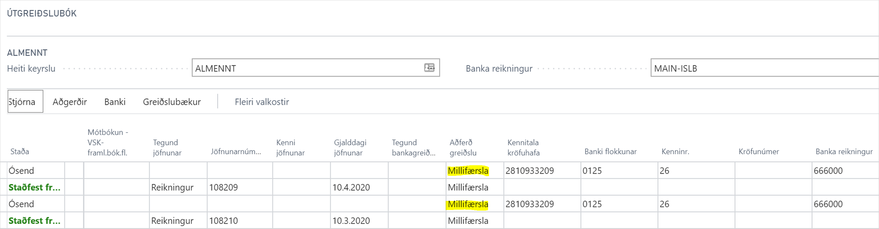Open the Greiðslubækur menu
This screenshot has width=879, height=229.
(172, 102)
